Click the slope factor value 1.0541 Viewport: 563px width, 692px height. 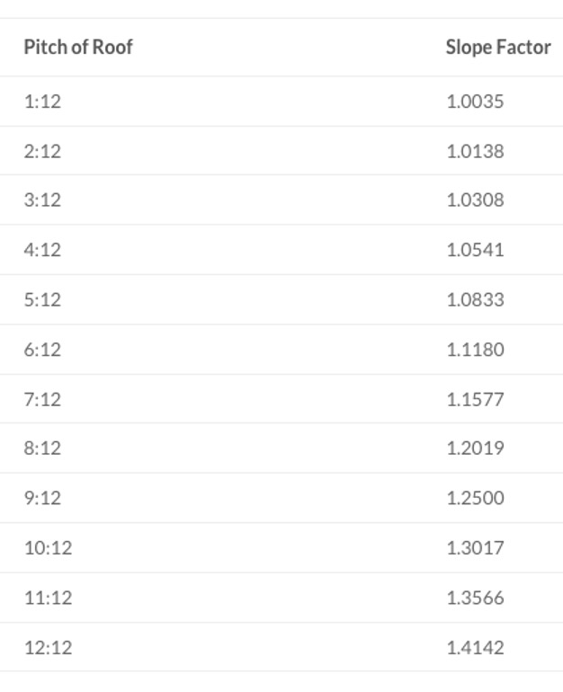(475, 250)
